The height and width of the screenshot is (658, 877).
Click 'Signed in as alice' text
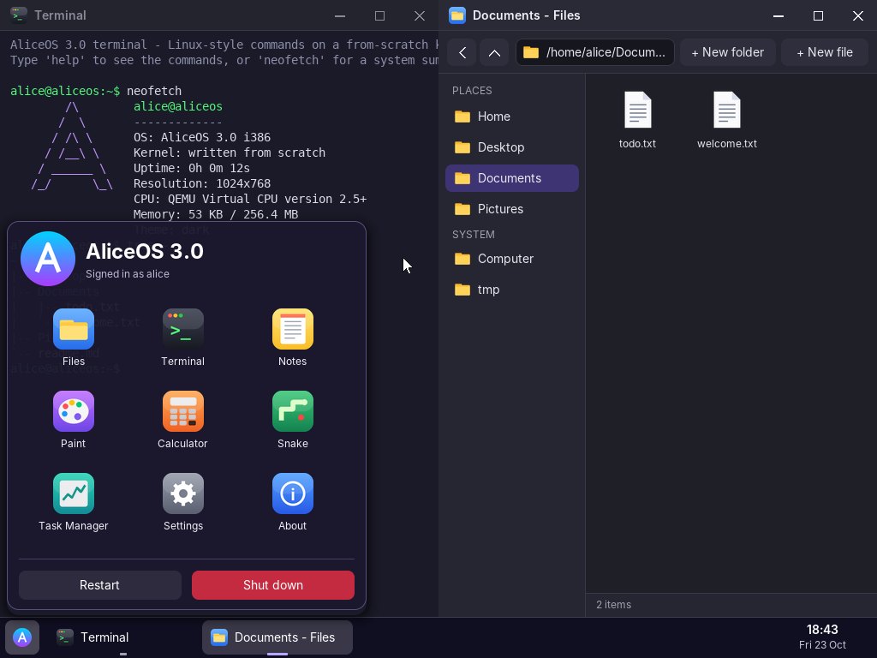[128, 274]
